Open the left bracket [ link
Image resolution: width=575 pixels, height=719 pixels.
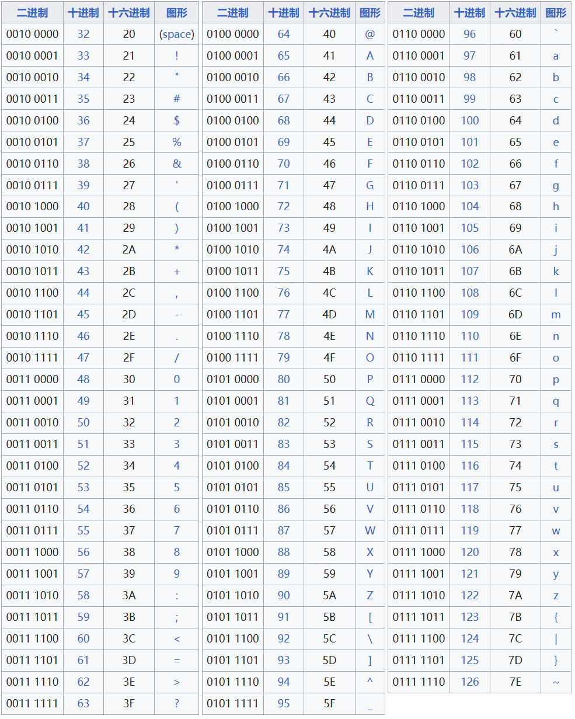click(x=370, y=617)
